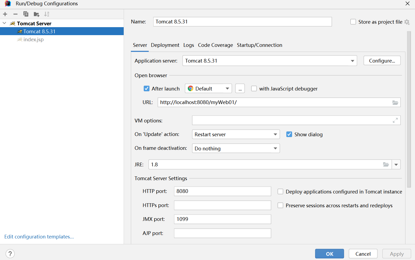This screenshot has height=260, width=415.
Task: Open the On frame deactivation dropdown
Action: 236,148
